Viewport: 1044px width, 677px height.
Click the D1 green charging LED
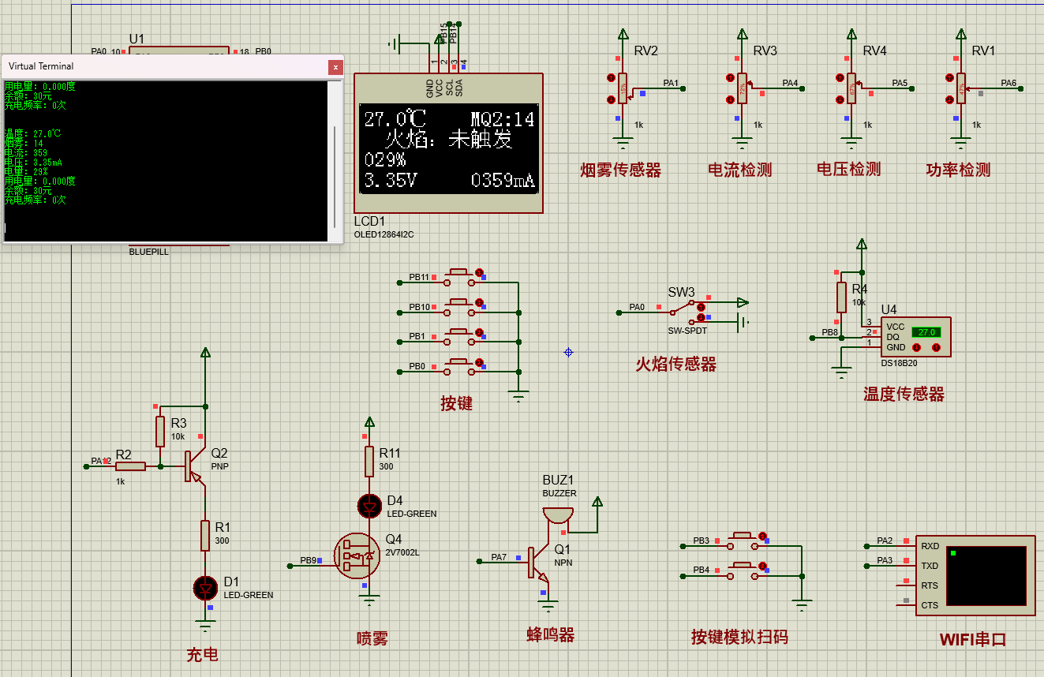point(205,588)
